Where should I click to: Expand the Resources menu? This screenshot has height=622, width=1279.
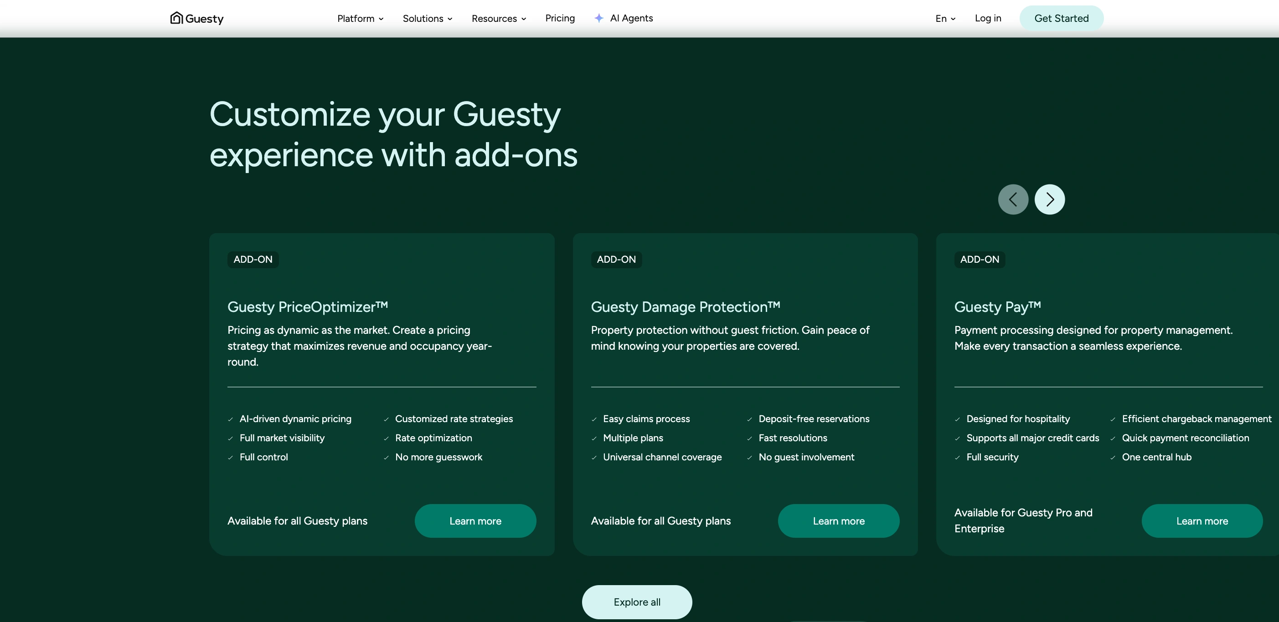point(499,18)
